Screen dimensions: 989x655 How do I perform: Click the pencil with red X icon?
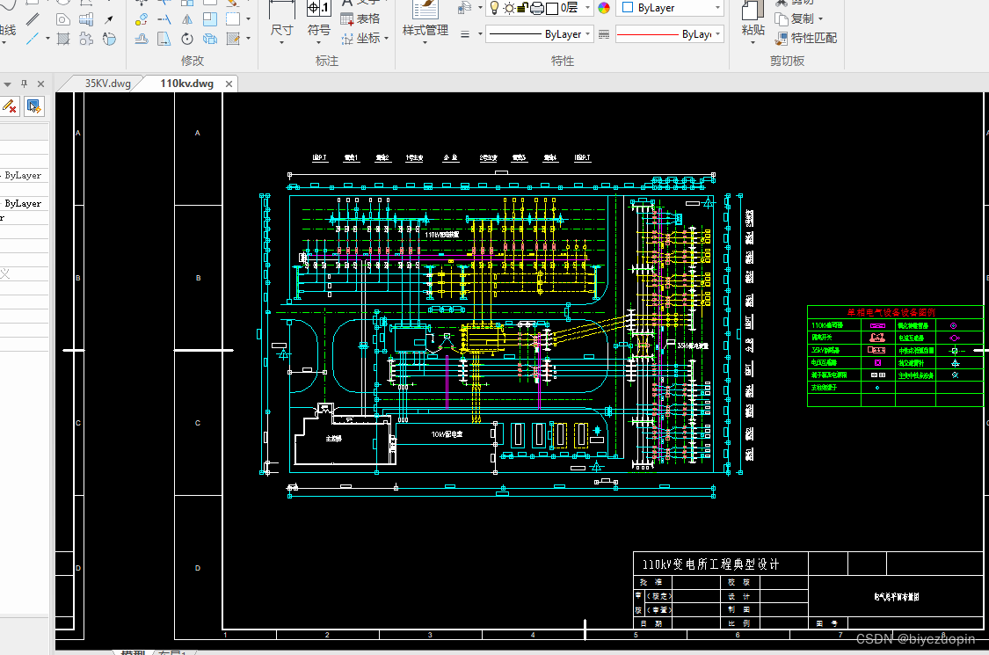click(x=10, y=106)
